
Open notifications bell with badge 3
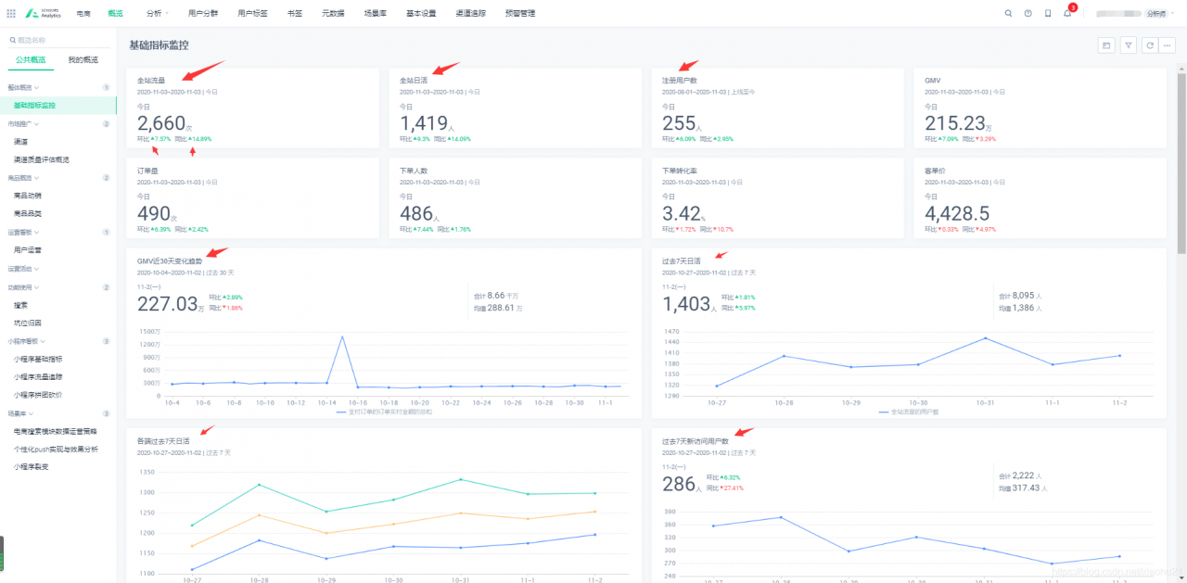1067,13
